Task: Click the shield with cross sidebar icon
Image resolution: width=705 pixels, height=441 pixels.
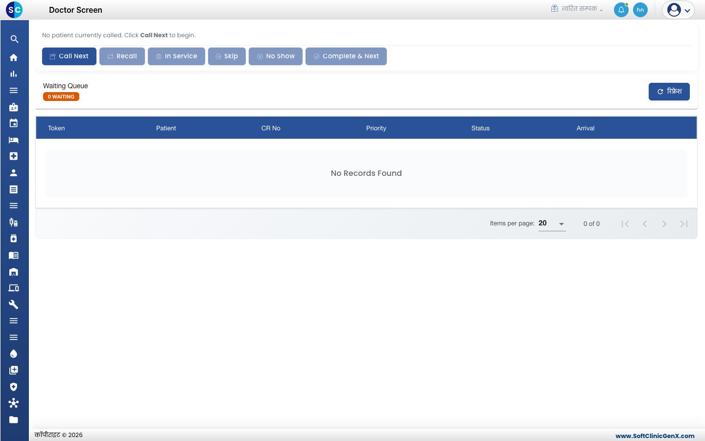Action: 14,387
